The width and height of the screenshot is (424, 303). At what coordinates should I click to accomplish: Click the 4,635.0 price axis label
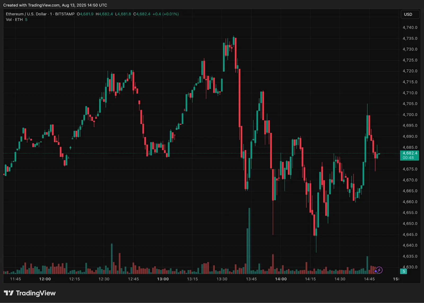point(410,256)
